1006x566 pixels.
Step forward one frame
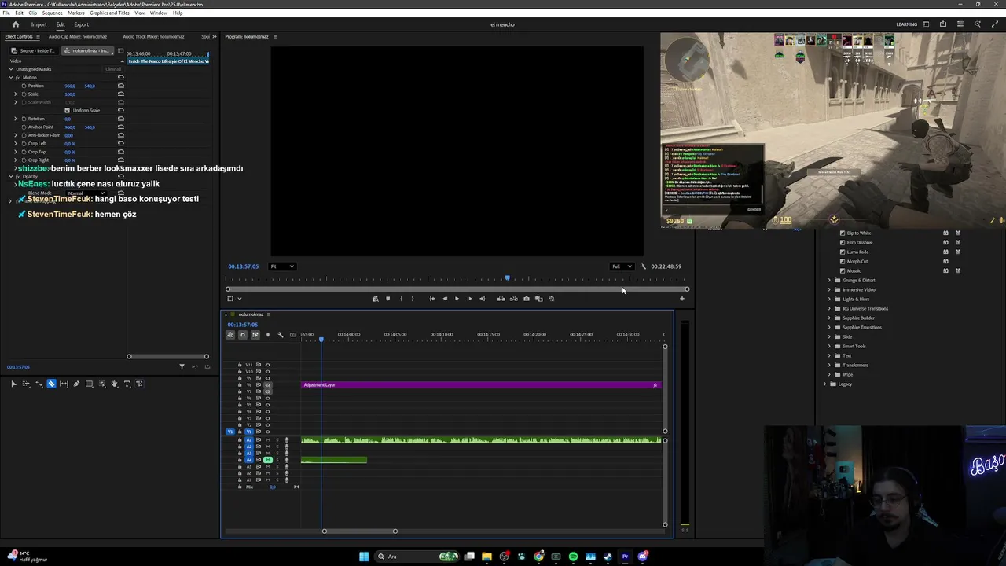point(469,299)
